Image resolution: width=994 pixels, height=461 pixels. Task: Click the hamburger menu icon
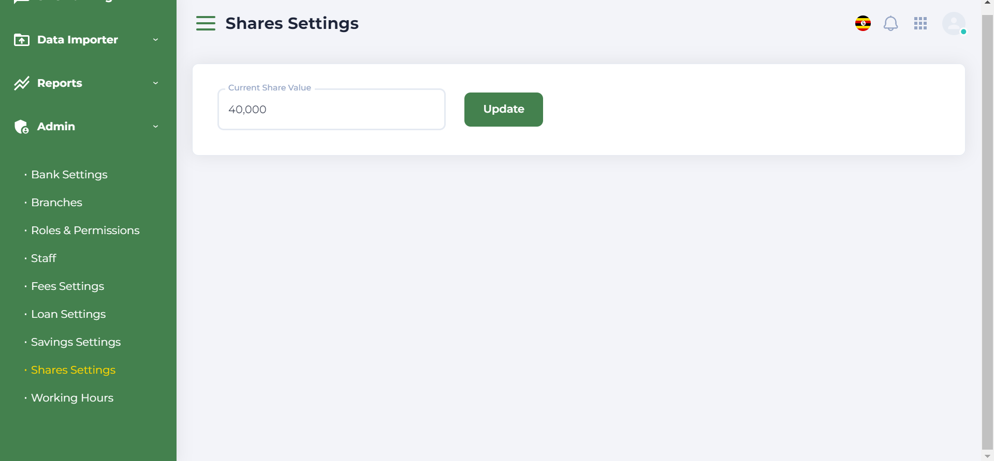(206, 23)
